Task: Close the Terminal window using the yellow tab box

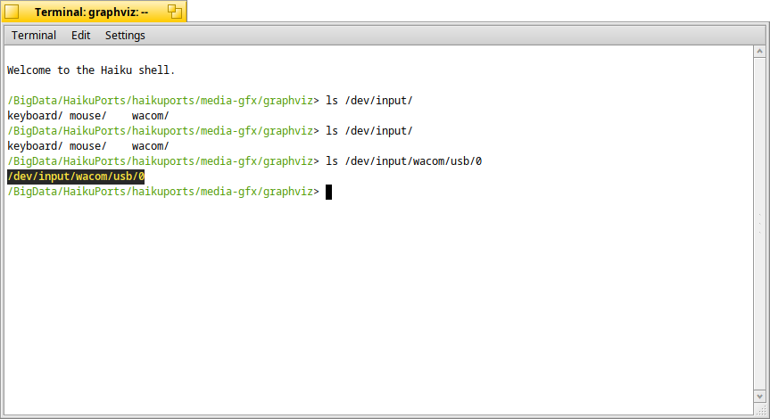Action: tap(12, 12)
